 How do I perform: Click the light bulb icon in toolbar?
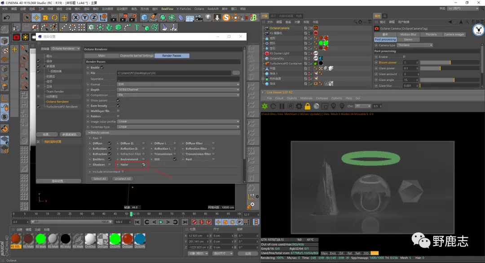[x=208, y=18]
